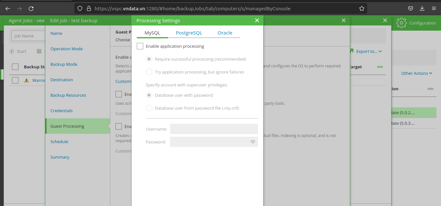Enable application processing checkbox
Viewport: 441px width, 206px height.
click(x=140, y=46)
